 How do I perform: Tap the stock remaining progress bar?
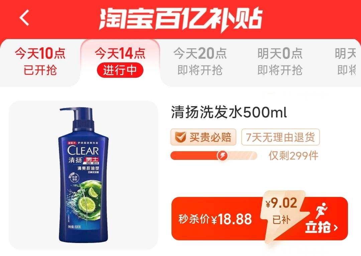[214, 156]
